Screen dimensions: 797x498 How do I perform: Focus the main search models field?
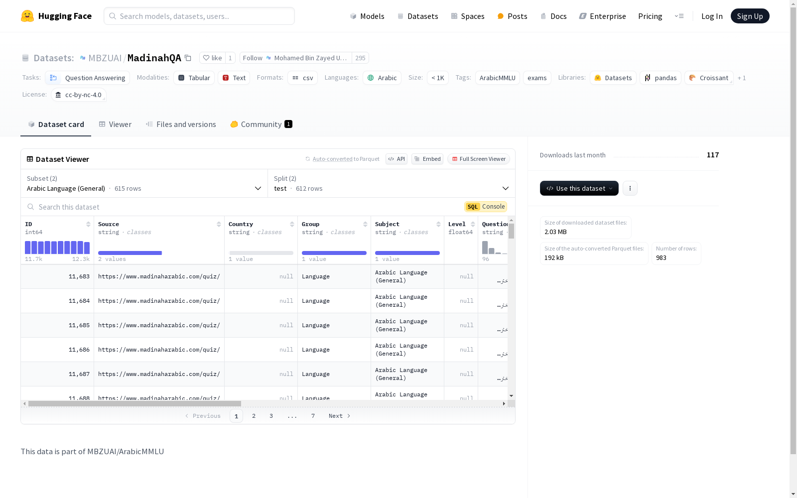(199, 16)
